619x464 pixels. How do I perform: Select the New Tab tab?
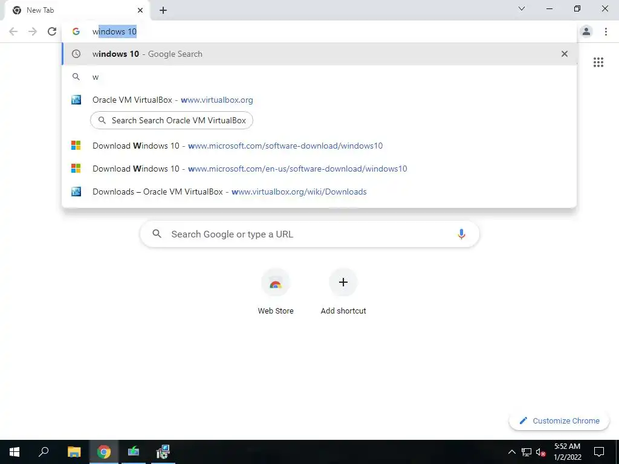pyautogui.click(x=77, y=11)
